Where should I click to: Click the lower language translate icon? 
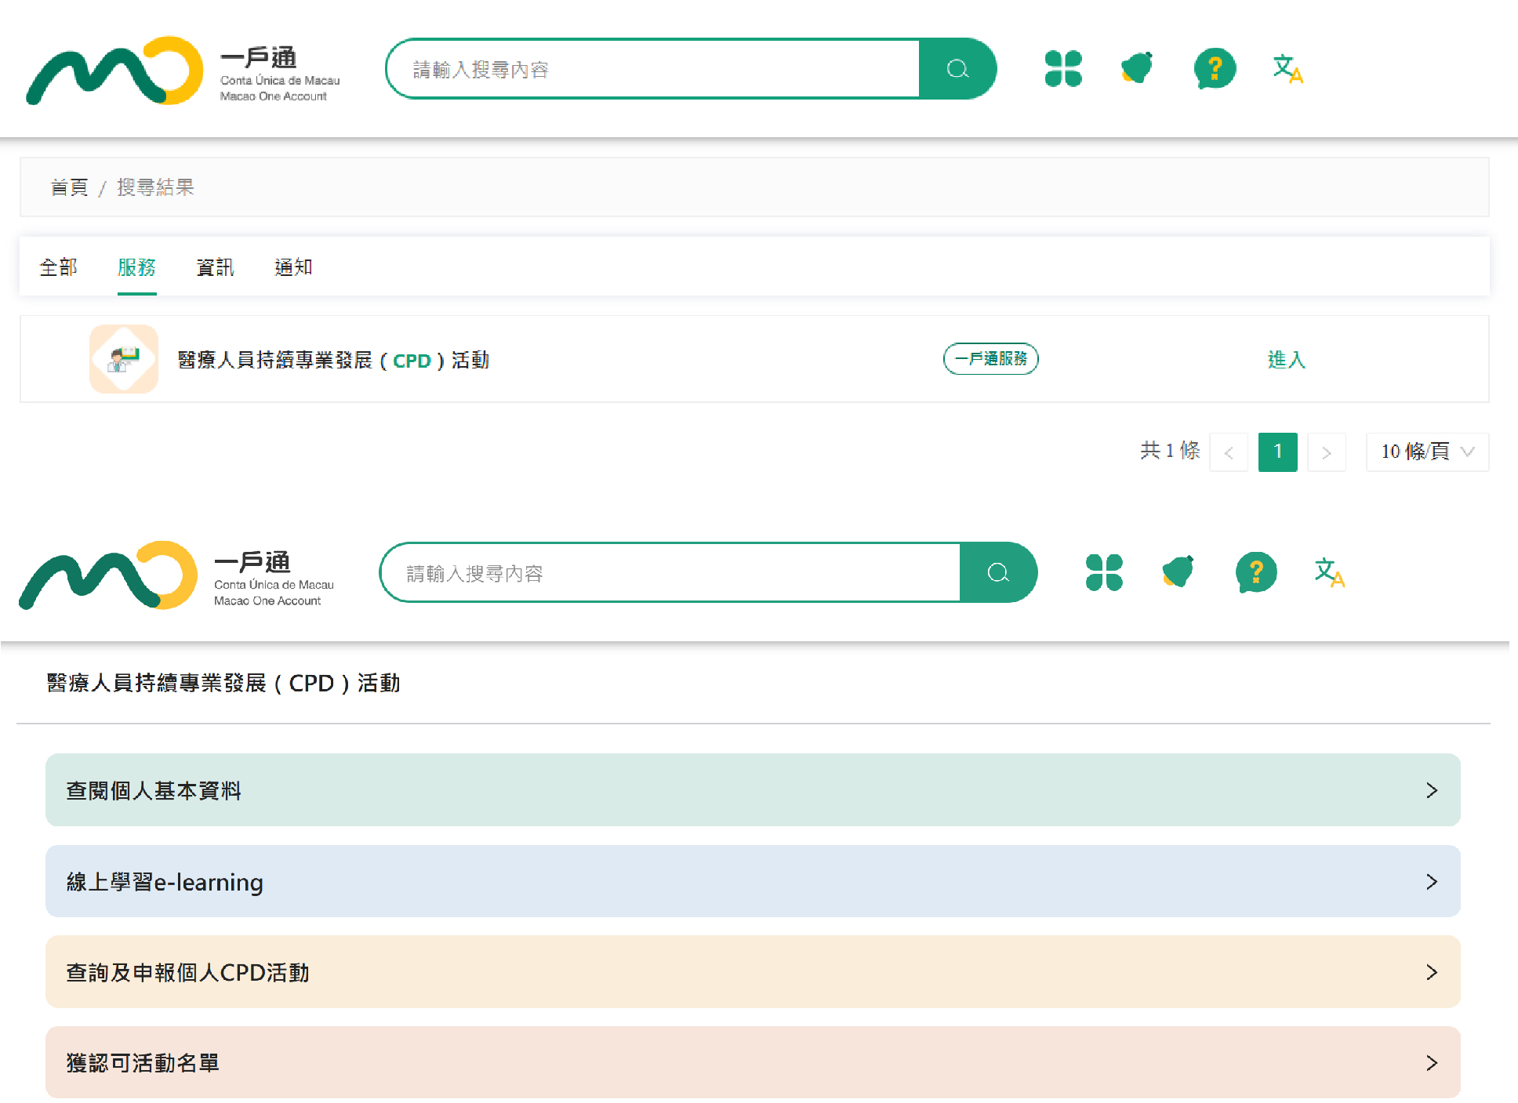click(1328, 572)
